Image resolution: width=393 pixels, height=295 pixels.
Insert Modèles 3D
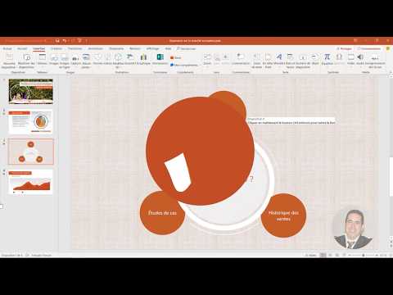[118, 61]
